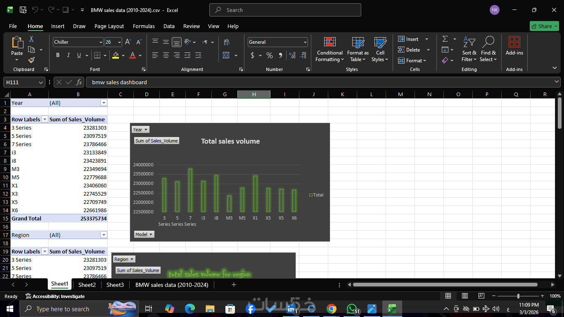Increase indent in the Alignment group
The height and width of the screenshot is (317, 564).
coord(198,55)
